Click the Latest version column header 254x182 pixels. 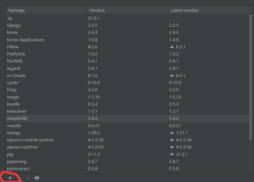coord(208,10)
